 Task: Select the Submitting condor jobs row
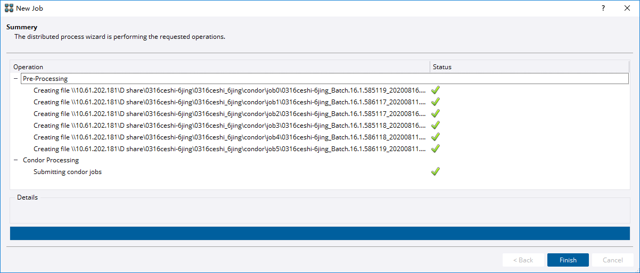pyautogui.click(x=68, y=172)
